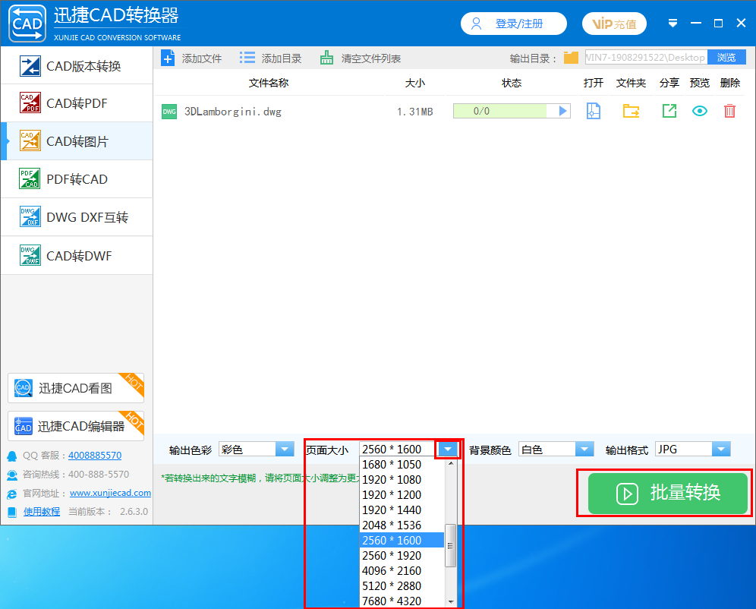The width and height of the screenshot is (756, 609).
Task: Open the containing folder icon in file row
Action: pos(631,112)
